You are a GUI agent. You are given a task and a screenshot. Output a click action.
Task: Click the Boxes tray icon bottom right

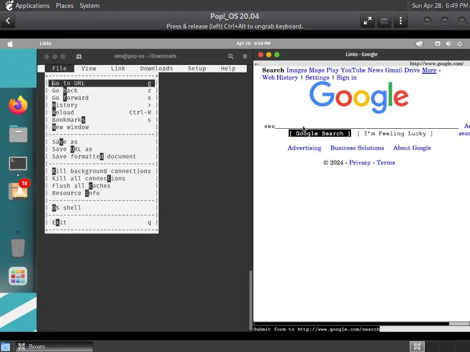tap(417, 346)
